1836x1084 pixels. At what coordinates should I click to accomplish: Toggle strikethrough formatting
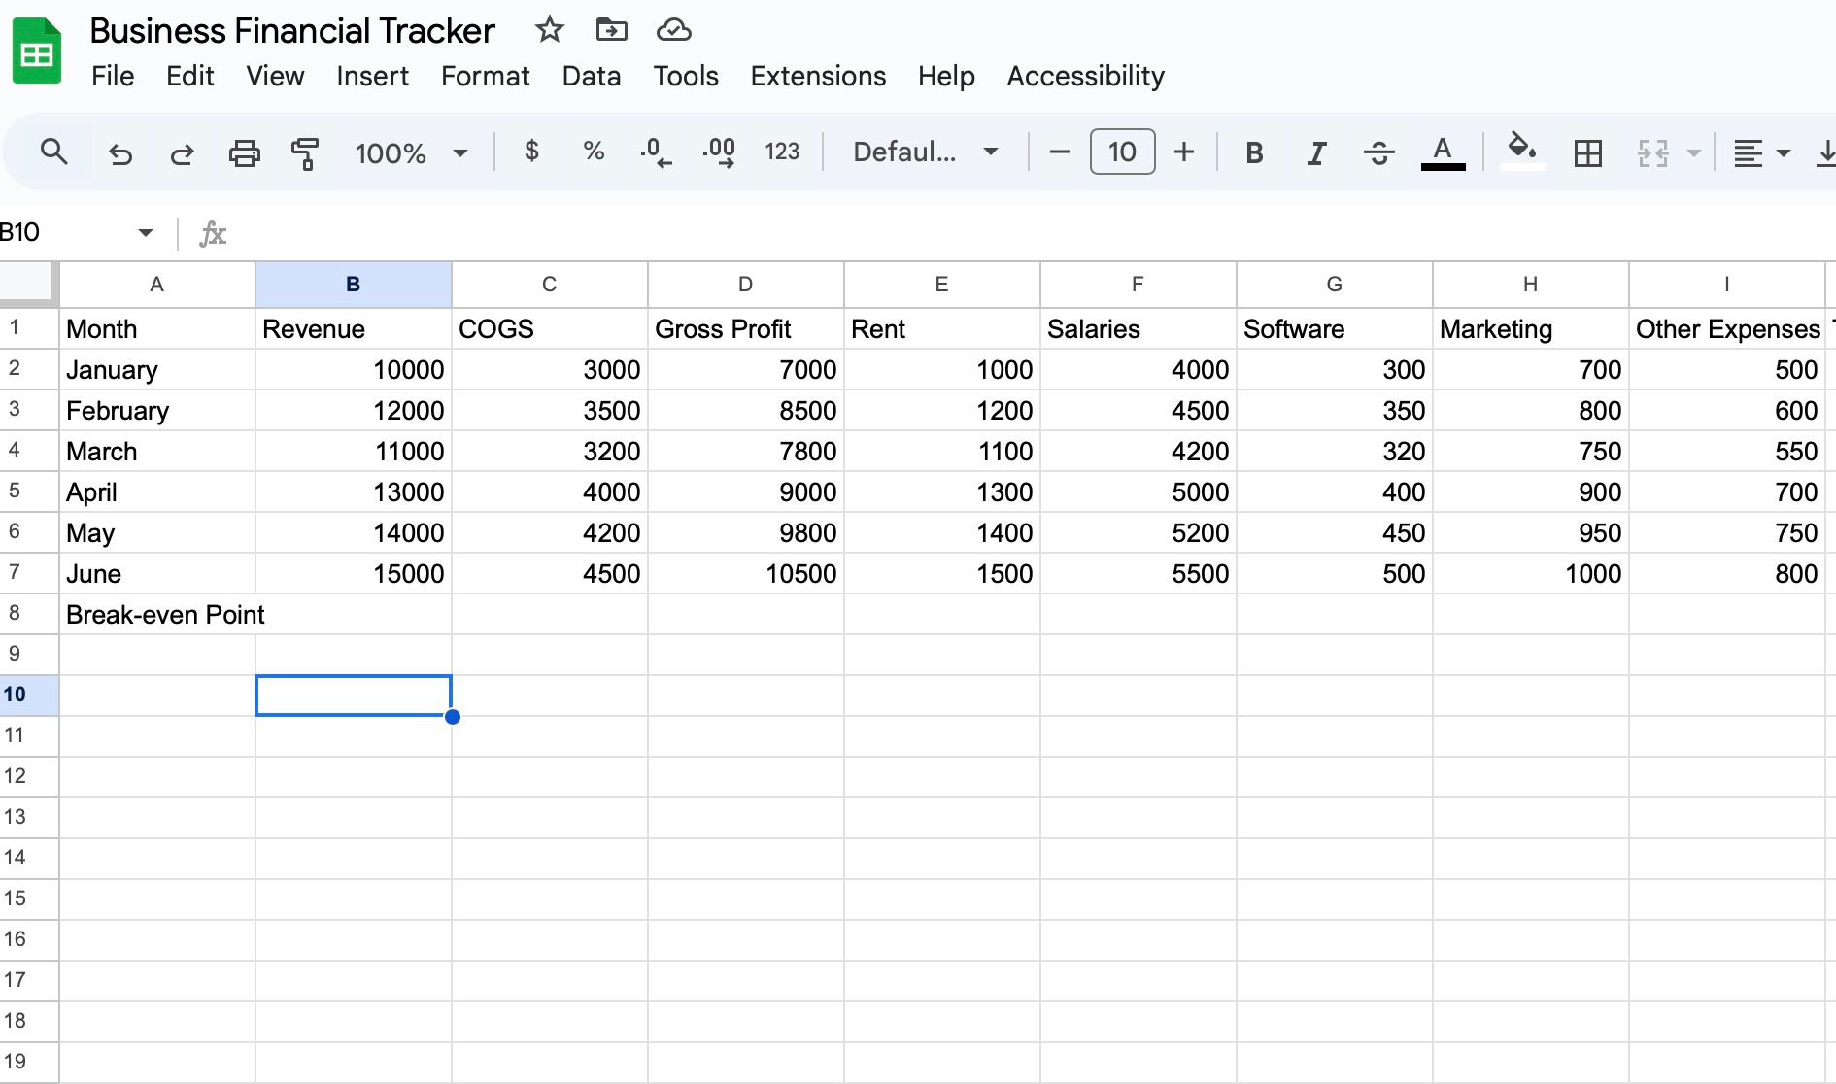(x=1378, y=152)
